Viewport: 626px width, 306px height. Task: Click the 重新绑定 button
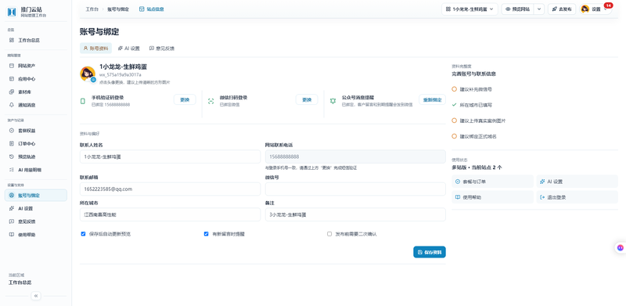tap(433, 100)
